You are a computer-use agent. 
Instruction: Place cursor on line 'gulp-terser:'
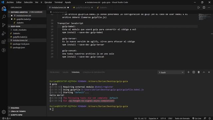[70, 39]
